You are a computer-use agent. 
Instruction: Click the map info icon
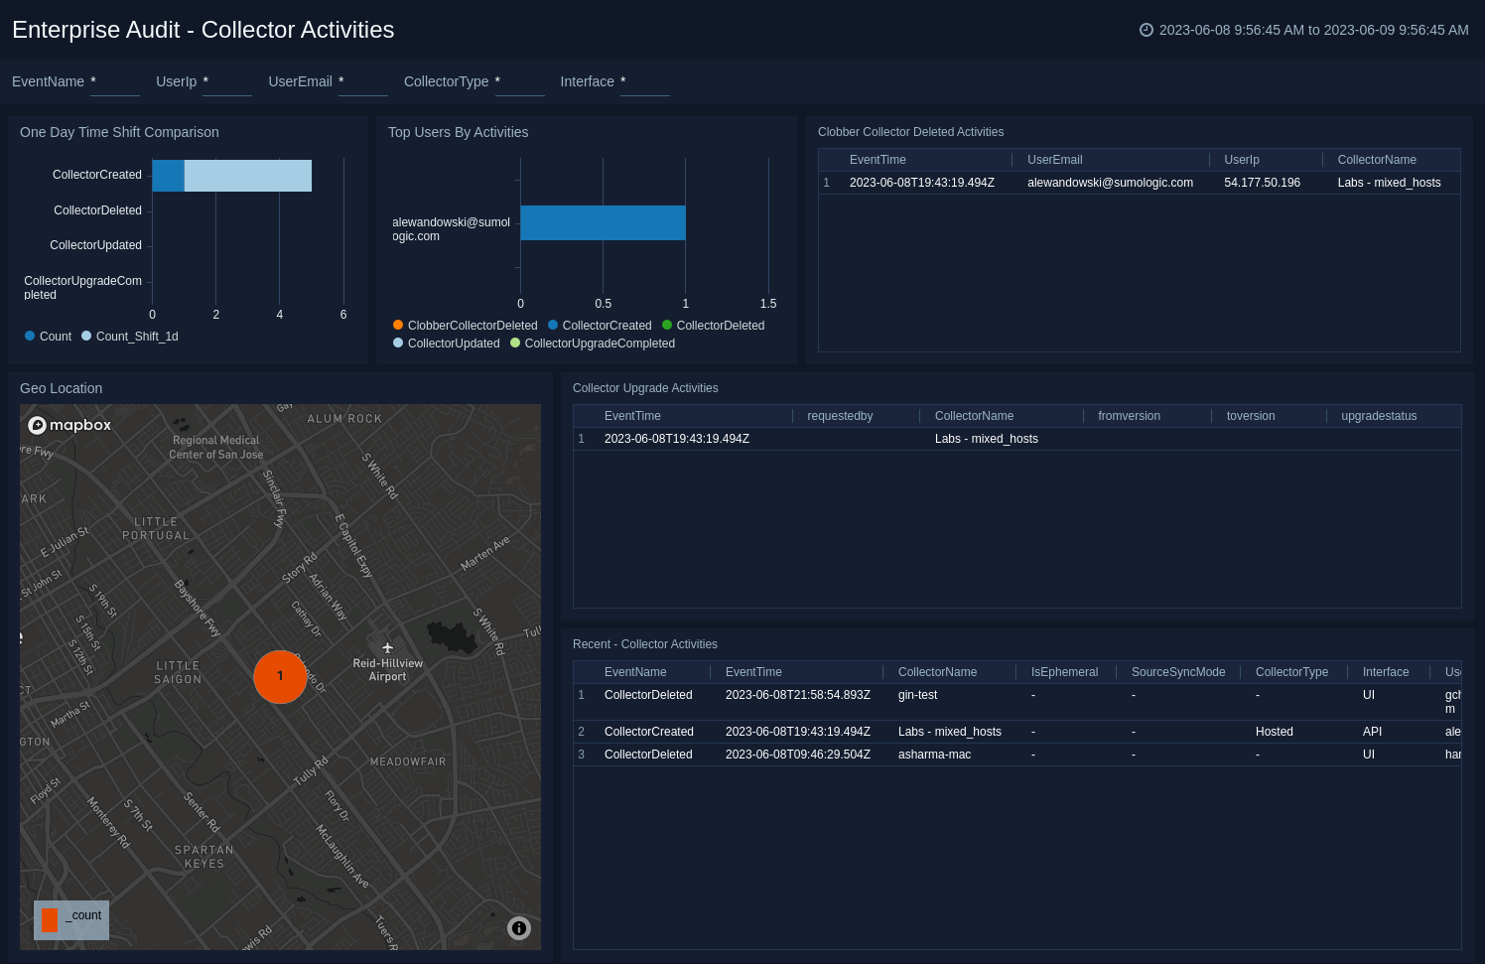[x=518, y=927]
